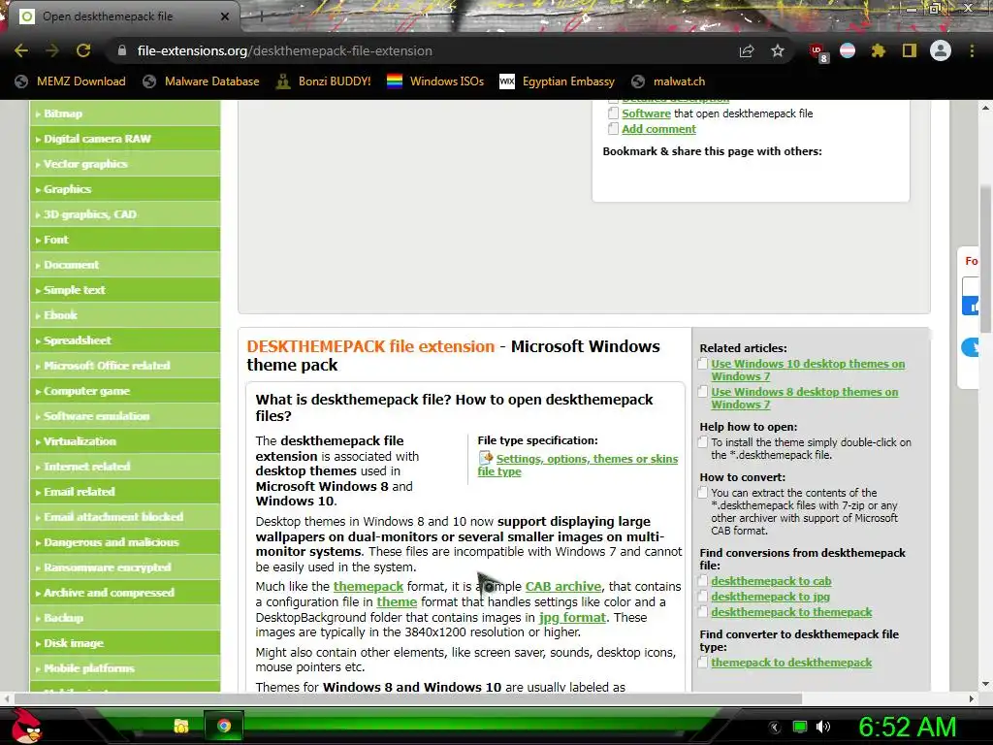Open the deskthemepack to cab conversion
This screenshot has width=993, height=745.
pyautogui.click(x=771, y=581)
